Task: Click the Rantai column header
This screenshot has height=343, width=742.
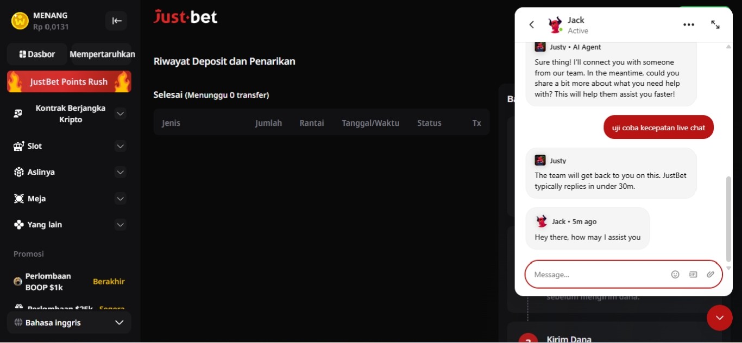Action: (312, 123)
